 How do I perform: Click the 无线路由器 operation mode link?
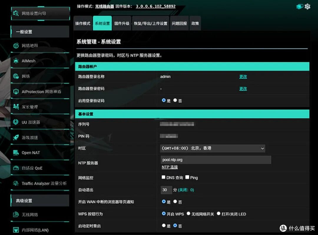[105, 6]
